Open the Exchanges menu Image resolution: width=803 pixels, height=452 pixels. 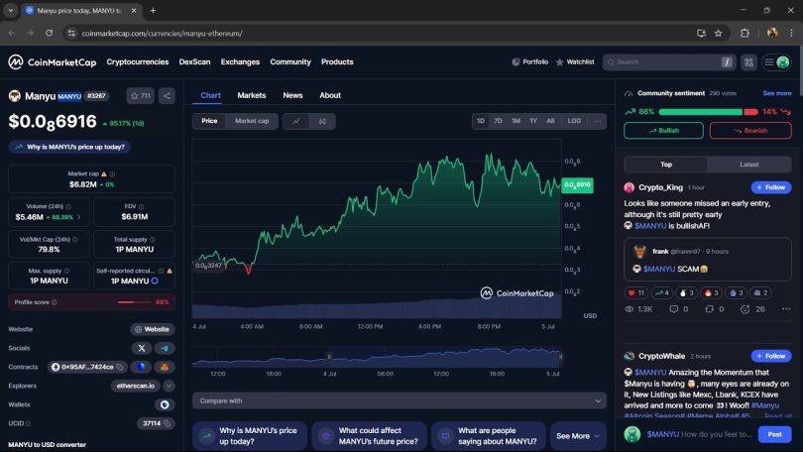pyautogui.click(x=240, y=61)
